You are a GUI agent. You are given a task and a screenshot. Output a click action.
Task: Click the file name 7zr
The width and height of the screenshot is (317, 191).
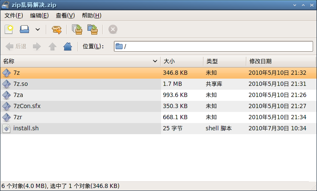click(x=18, y=117)
